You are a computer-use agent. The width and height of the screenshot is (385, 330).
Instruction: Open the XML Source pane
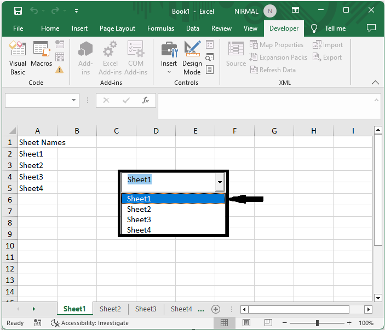click(x=235, y=54)
